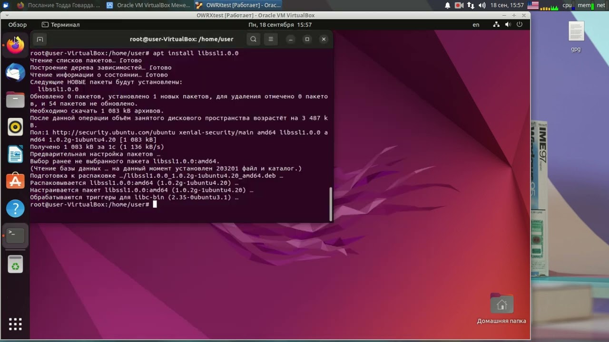Click the Обзор activities button

(x=18, y=25)
